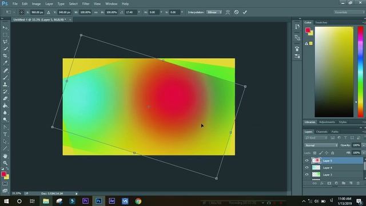Select the History Brush tool
This screenshot has height=206, width=366.
click(5, 92)
